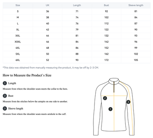This screenshot has width=153, height=138.
Task: Click the zipper on the shirt collar
Action: [x=114, y=87]
